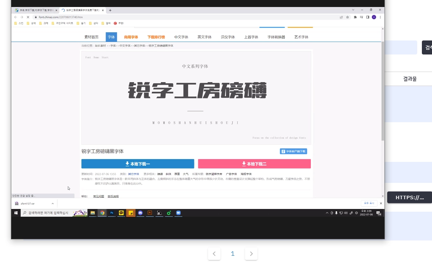
Task: Open the 海报字体 collection link
Action: point(246,174)
